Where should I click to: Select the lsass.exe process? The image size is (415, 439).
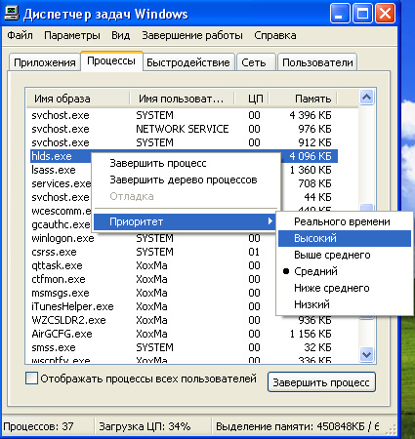tap(54, 170)
